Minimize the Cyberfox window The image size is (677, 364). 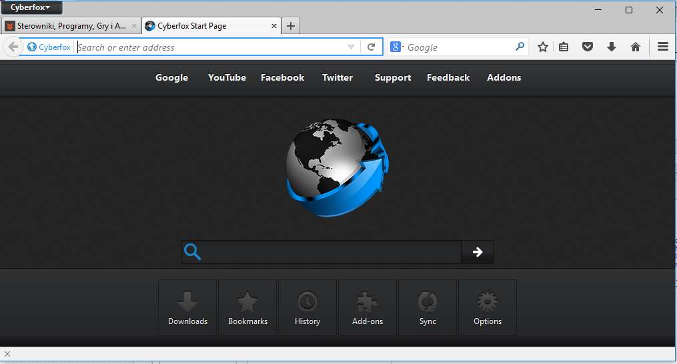pos(598,9)
